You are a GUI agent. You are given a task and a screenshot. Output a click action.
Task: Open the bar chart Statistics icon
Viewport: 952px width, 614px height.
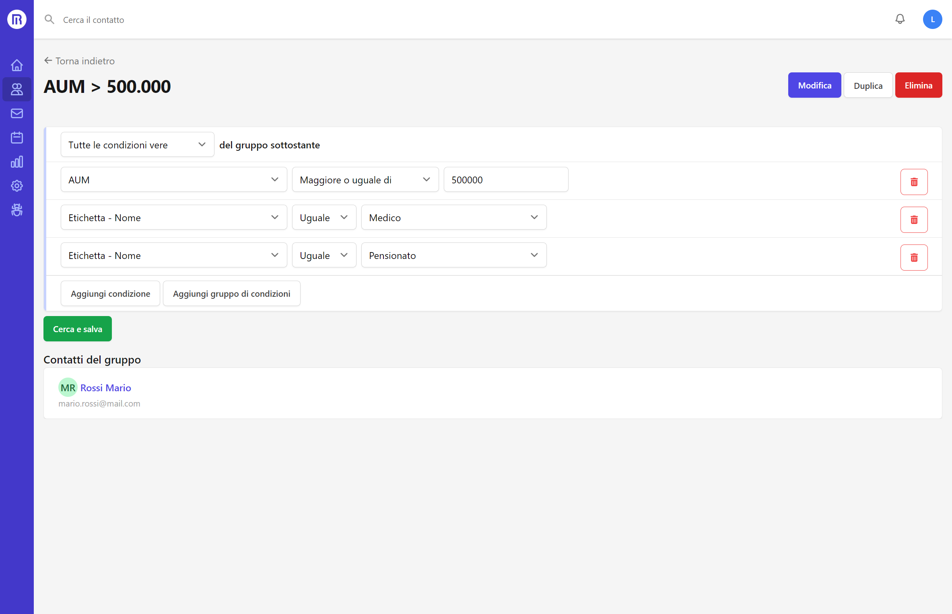17,162
